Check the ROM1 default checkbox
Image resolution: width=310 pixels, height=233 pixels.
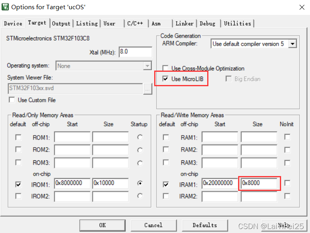pos(18,137)
